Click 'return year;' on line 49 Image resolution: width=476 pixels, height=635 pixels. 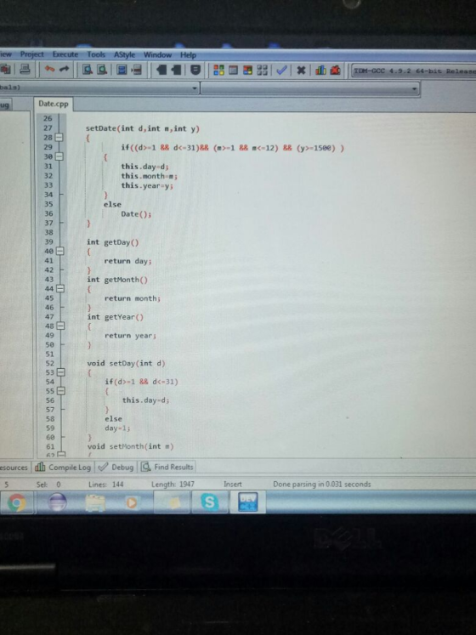(130, 336)
